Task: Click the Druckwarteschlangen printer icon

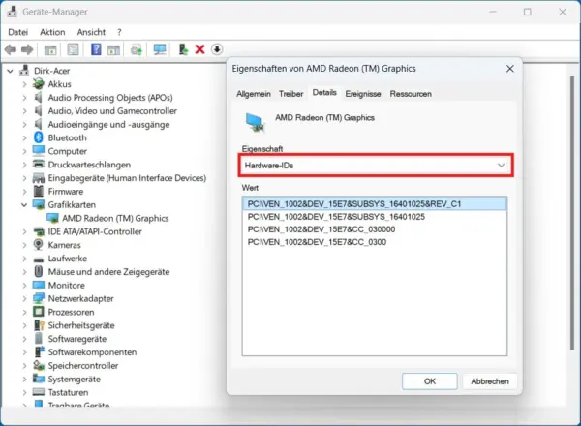Action: click(39, 164)
